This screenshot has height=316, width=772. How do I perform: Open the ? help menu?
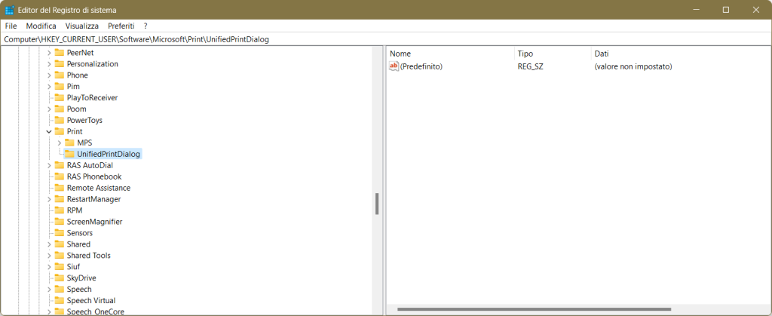pos(146,26)
